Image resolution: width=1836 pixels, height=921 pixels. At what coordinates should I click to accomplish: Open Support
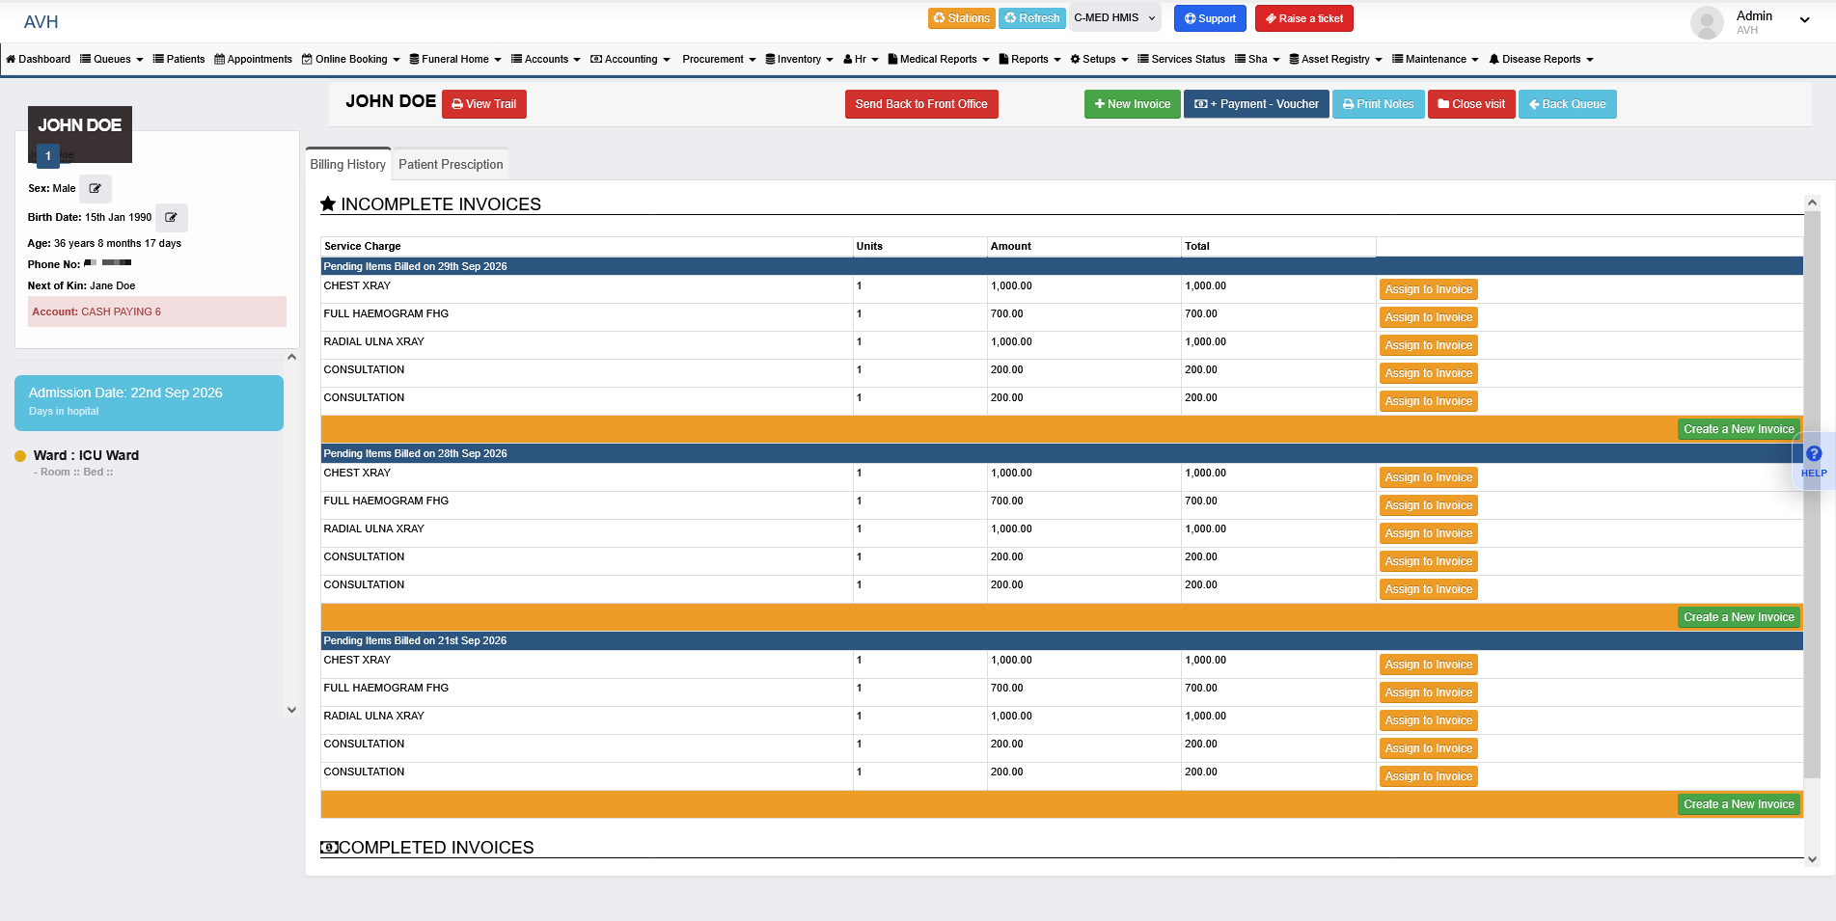pos(1210,18)
